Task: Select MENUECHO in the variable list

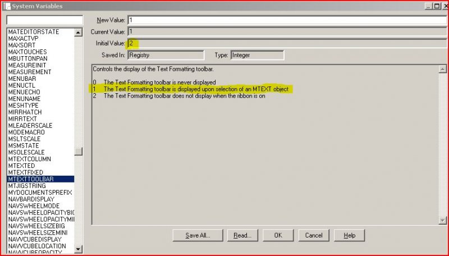Action: point(40,92)
